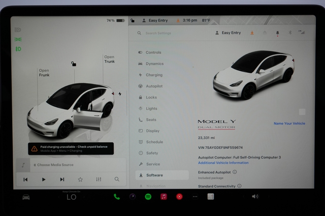Launch the red media player app
The height and width of the screenshot is (216, 325).
(x=179, y=197)
